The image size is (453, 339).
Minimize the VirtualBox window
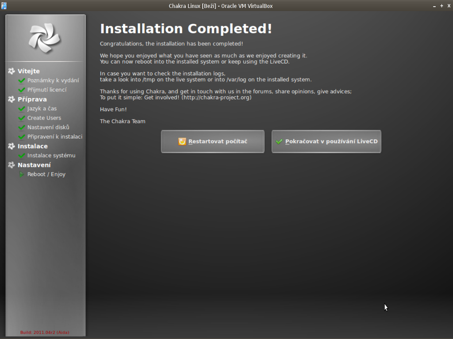[x=434, y=6]
